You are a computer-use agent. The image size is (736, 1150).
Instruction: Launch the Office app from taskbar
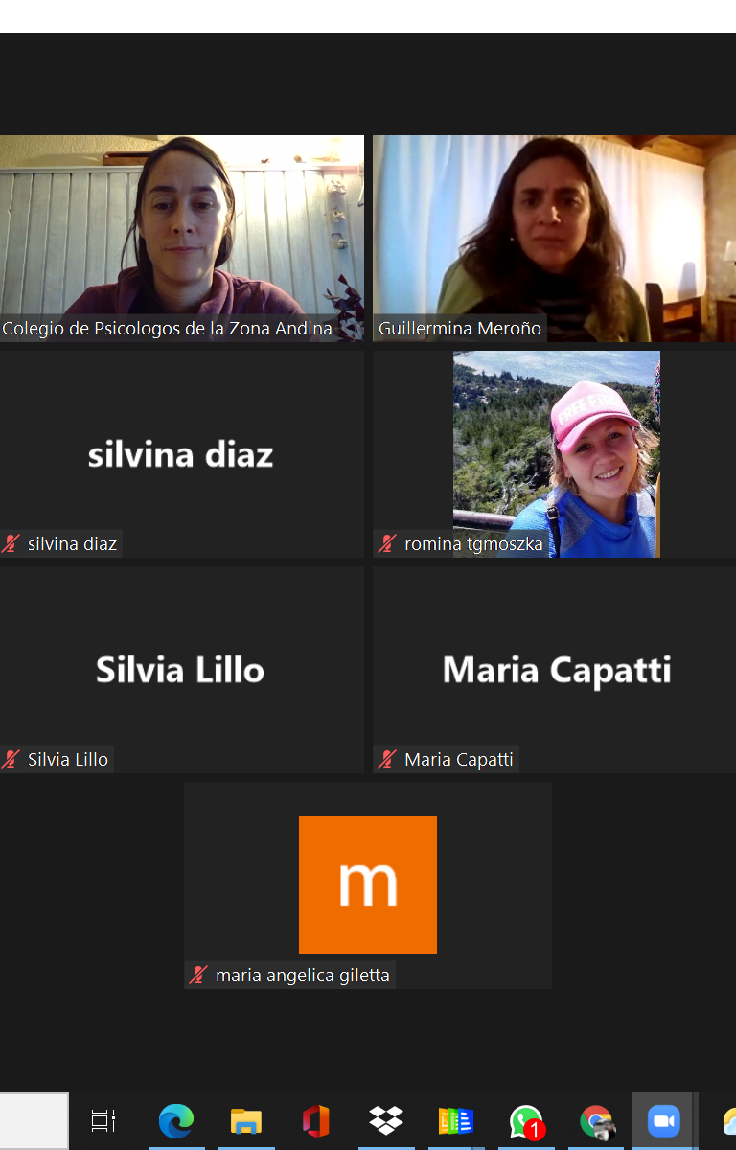[x=316, y=1120]
